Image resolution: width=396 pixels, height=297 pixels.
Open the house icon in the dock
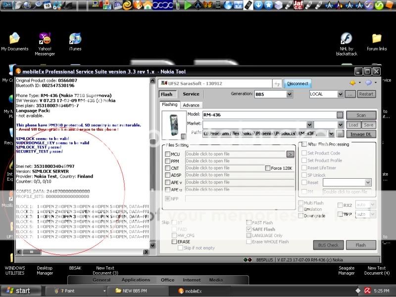click(148, 5)
